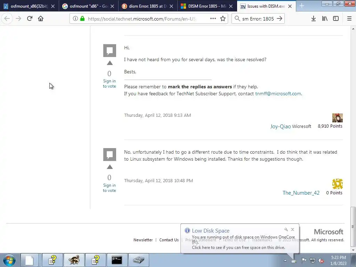Screen dimensions: 356x267
Task: Open the Library bookmarks icon
Action: pyautogui.click(x=325, y=19)
